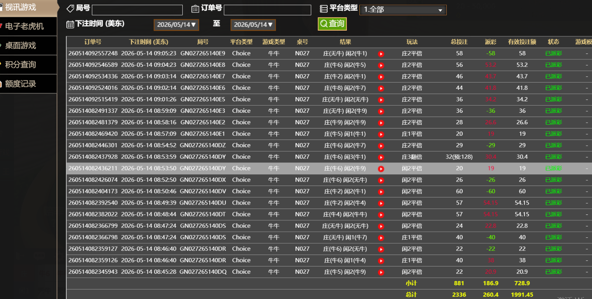Play video for order 260514092515419
Viewport: 592px width, 299px height.
(x=381, y=100)
